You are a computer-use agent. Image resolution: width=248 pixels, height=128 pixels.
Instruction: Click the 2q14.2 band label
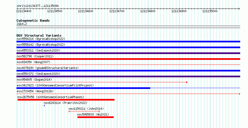(x=22, y=24)
